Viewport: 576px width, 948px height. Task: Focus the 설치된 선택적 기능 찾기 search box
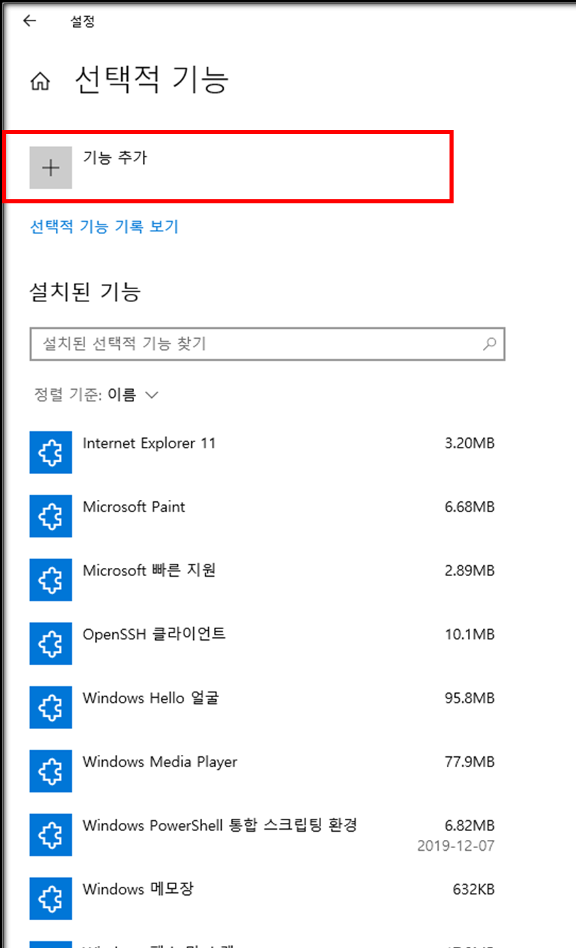(267, 344)
